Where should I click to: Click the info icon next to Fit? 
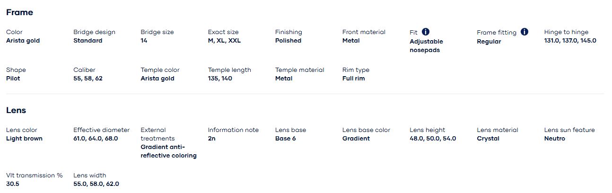426,32
